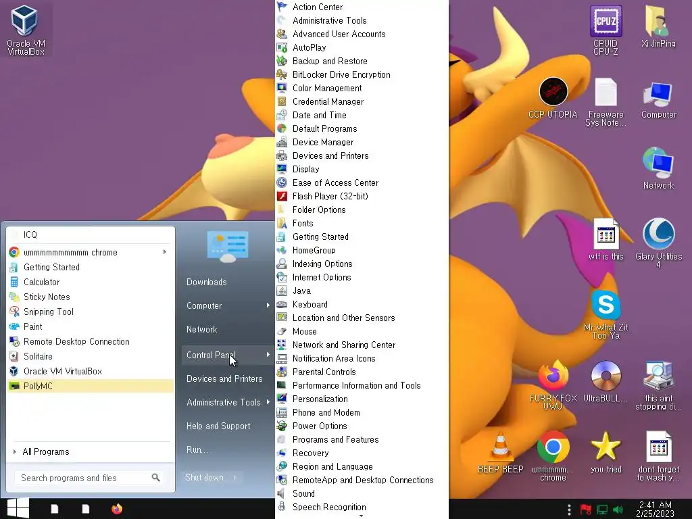692x519 pixels.
Task: Open the Xi JinPing folder icon
Action: [x=658, y=26]
